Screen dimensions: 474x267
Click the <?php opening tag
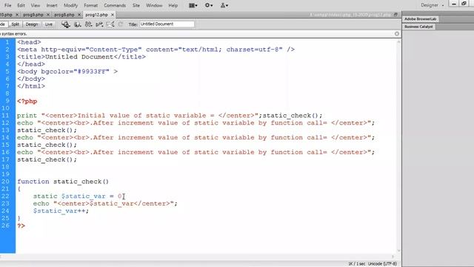pyautogui.click(x=27, y=102)
